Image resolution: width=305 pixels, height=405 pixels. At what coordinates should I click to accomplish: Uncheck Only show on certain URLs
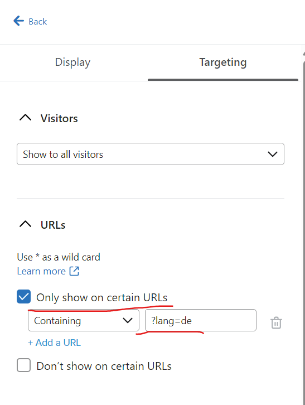(23, 297)
